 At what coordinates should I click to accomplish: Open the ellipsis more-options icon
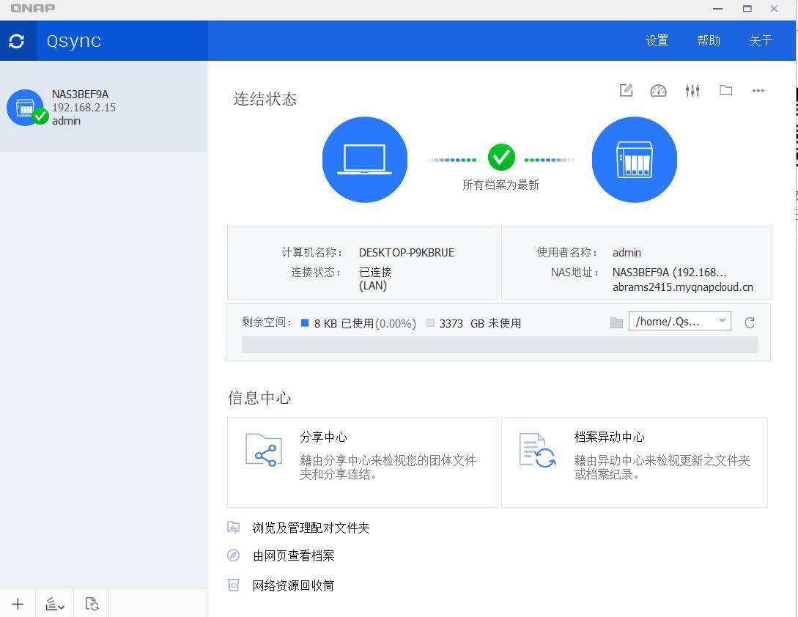click(758, 90)
